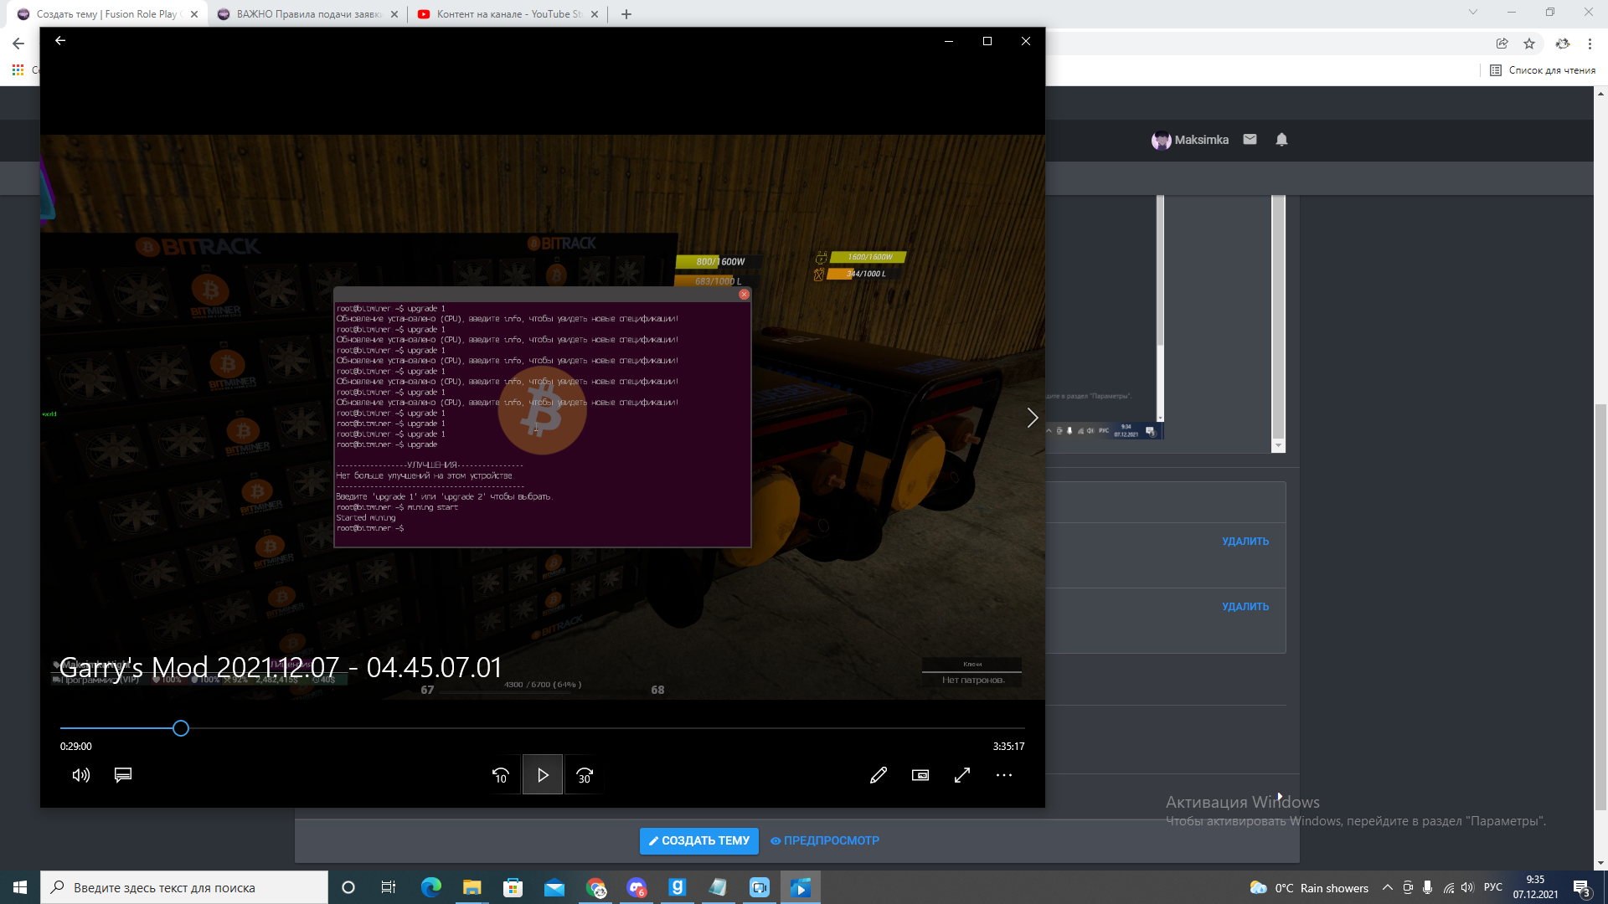
Task: Switch to the ВАЖНО Правила подачи заявки tab
Action: (307, 14)
